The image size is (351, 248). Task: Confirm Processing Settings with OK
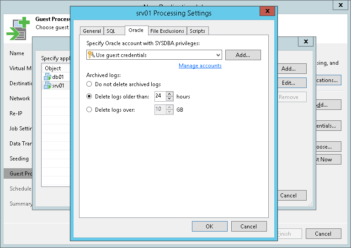click(209, 227)
